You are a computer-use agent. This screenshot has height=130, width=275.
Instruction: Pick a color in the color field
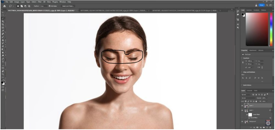pos(257,29)
